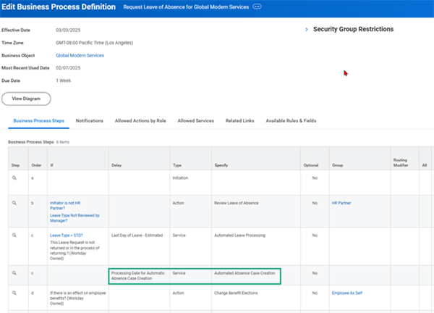Click 'Automated Leave Processing' specify cell

point(239,235)
